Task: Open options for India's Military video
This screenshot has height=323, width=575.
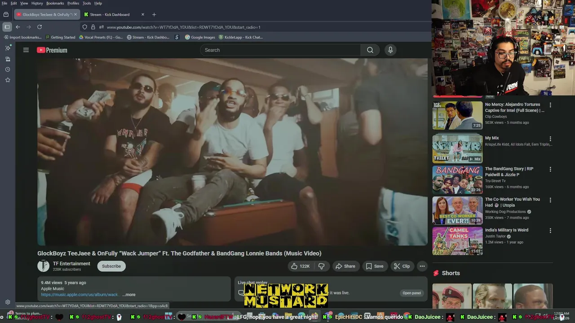Action: pos(550,231)
